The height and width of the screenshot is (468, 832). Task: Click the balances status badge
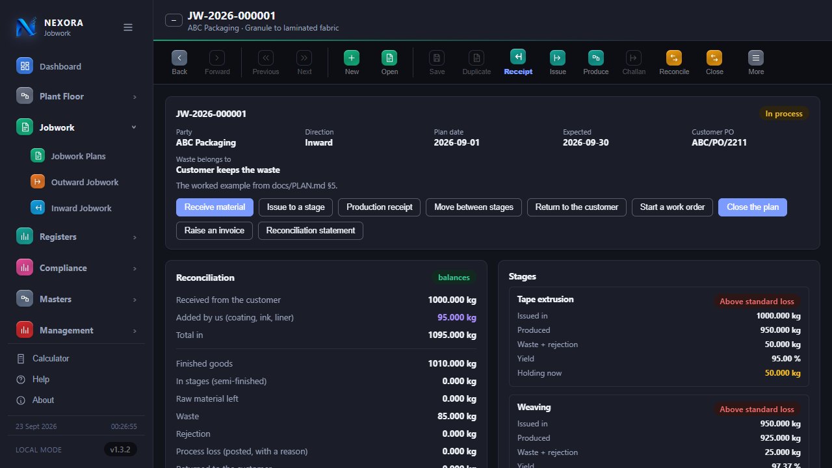[x=454, y=278]
